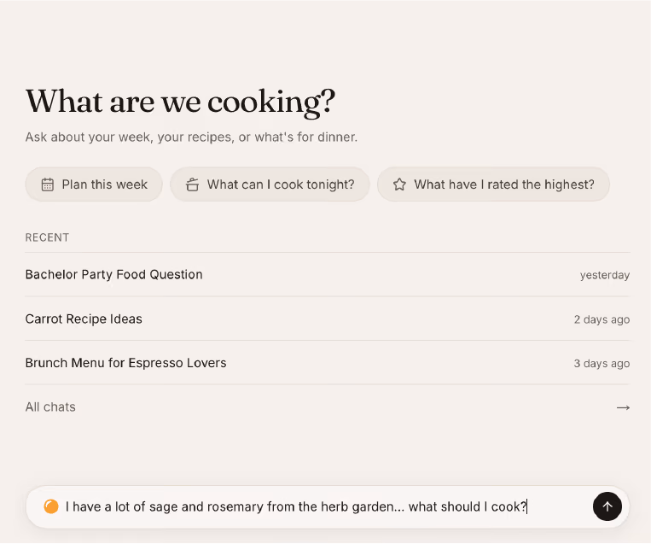Click the orange circle icon in input bar

51,506
